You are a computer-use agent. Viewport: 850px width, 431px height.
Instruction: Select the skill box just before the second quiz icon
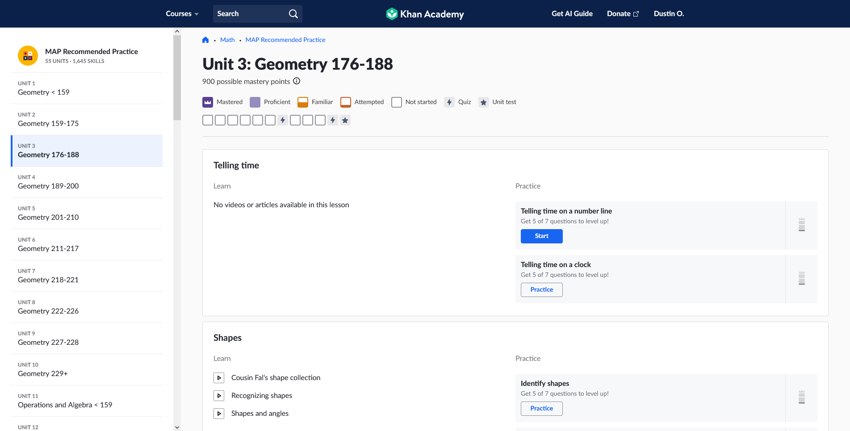(320, 120)
